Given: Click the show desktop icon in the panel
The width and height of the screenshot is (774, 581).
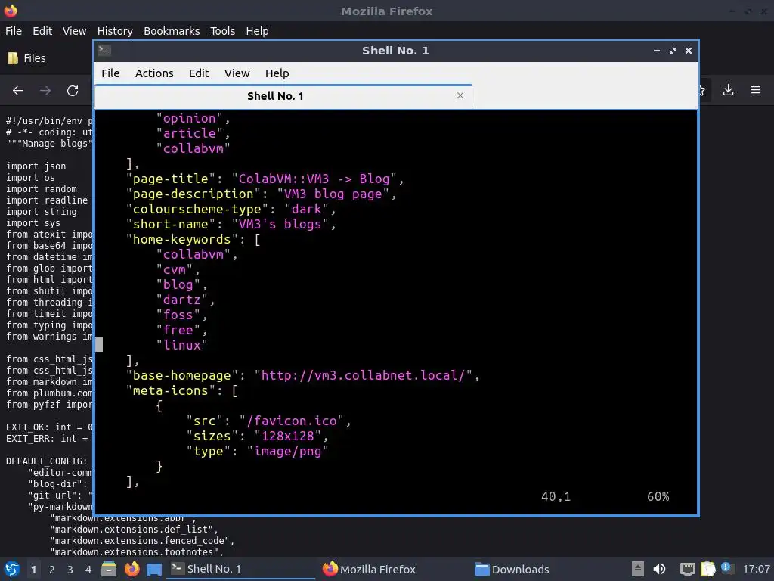Looking at the screenshot, I should [154, 570].
